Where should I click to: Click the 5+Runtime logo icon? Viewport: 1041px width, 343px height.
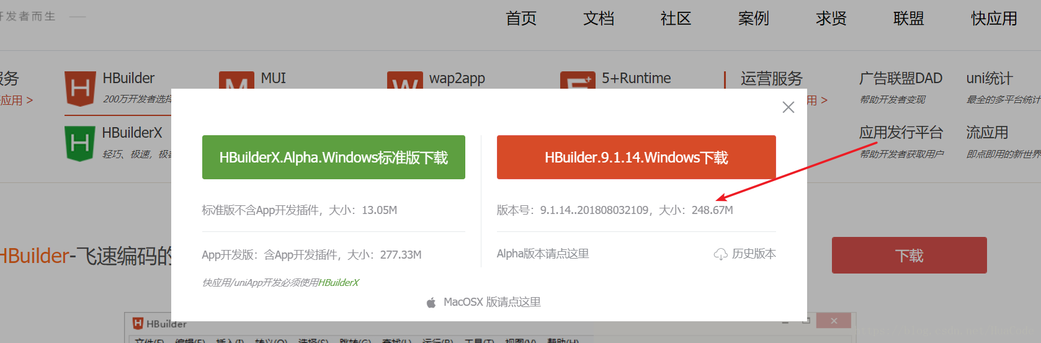tap(578, 80)
